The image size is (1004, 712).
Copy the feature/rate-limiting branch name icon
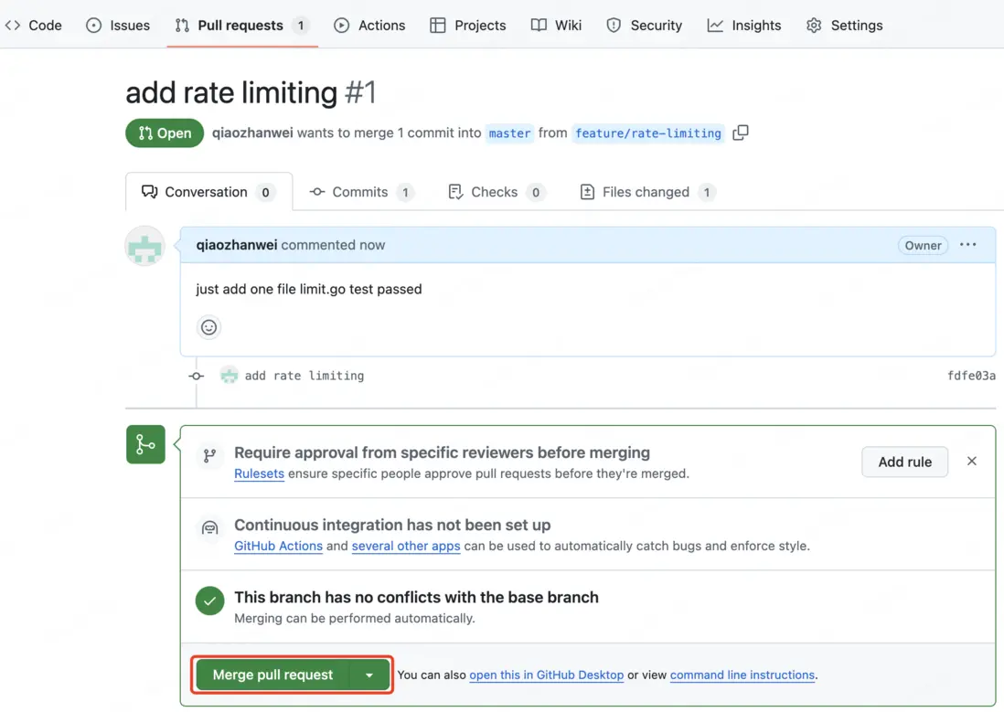click(741, 133)
